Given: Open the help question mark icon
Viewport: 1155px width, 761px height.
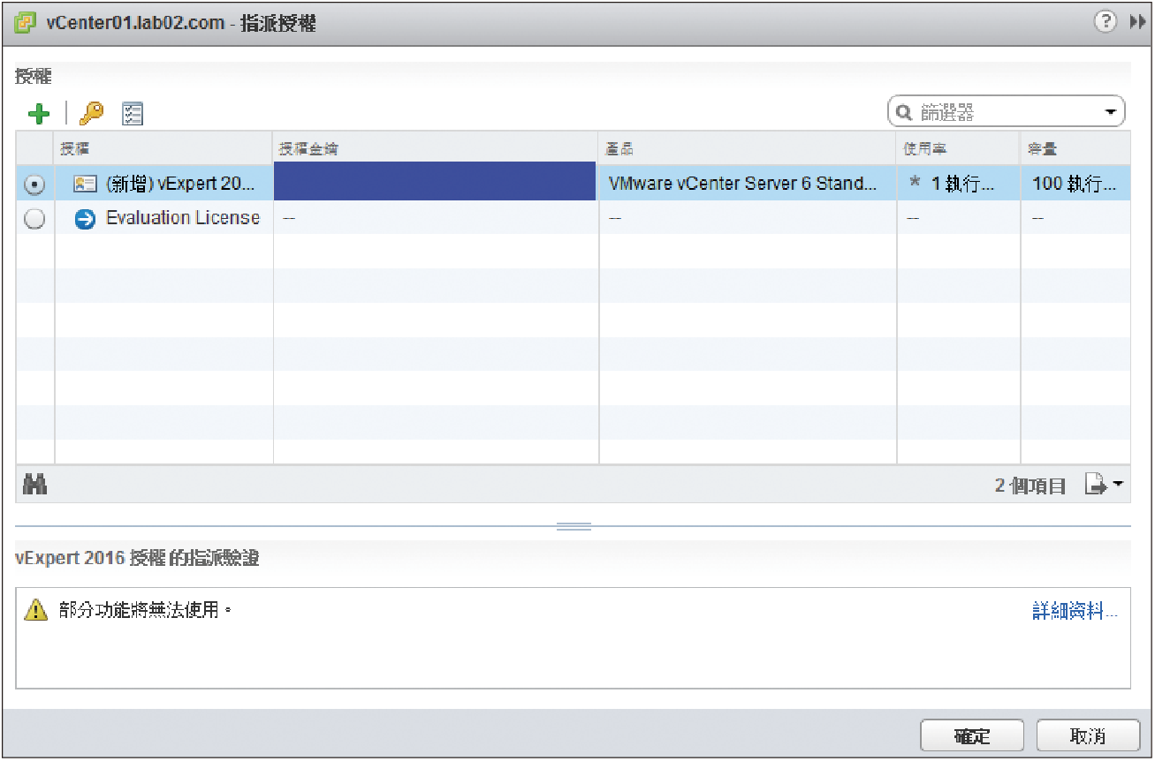Looking at the screenshot, I should pyautogui.click(x=1105, y=22).
